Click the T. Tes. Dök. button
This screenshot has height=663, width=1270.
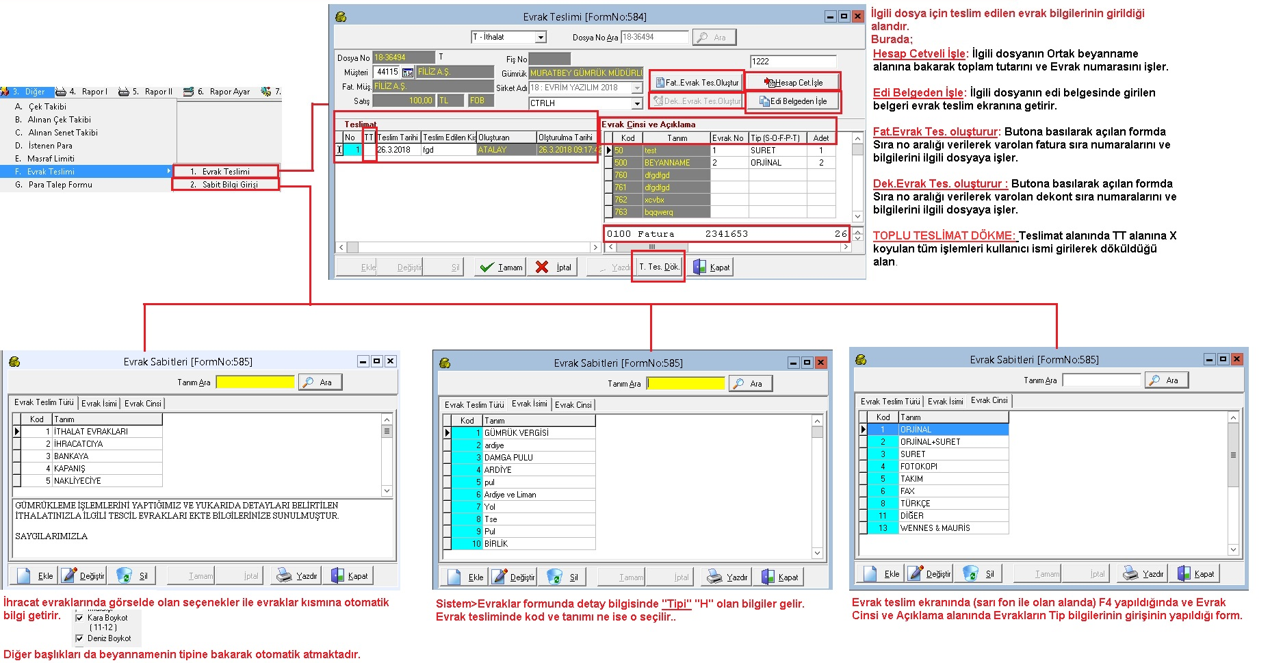tap(658, 268)
